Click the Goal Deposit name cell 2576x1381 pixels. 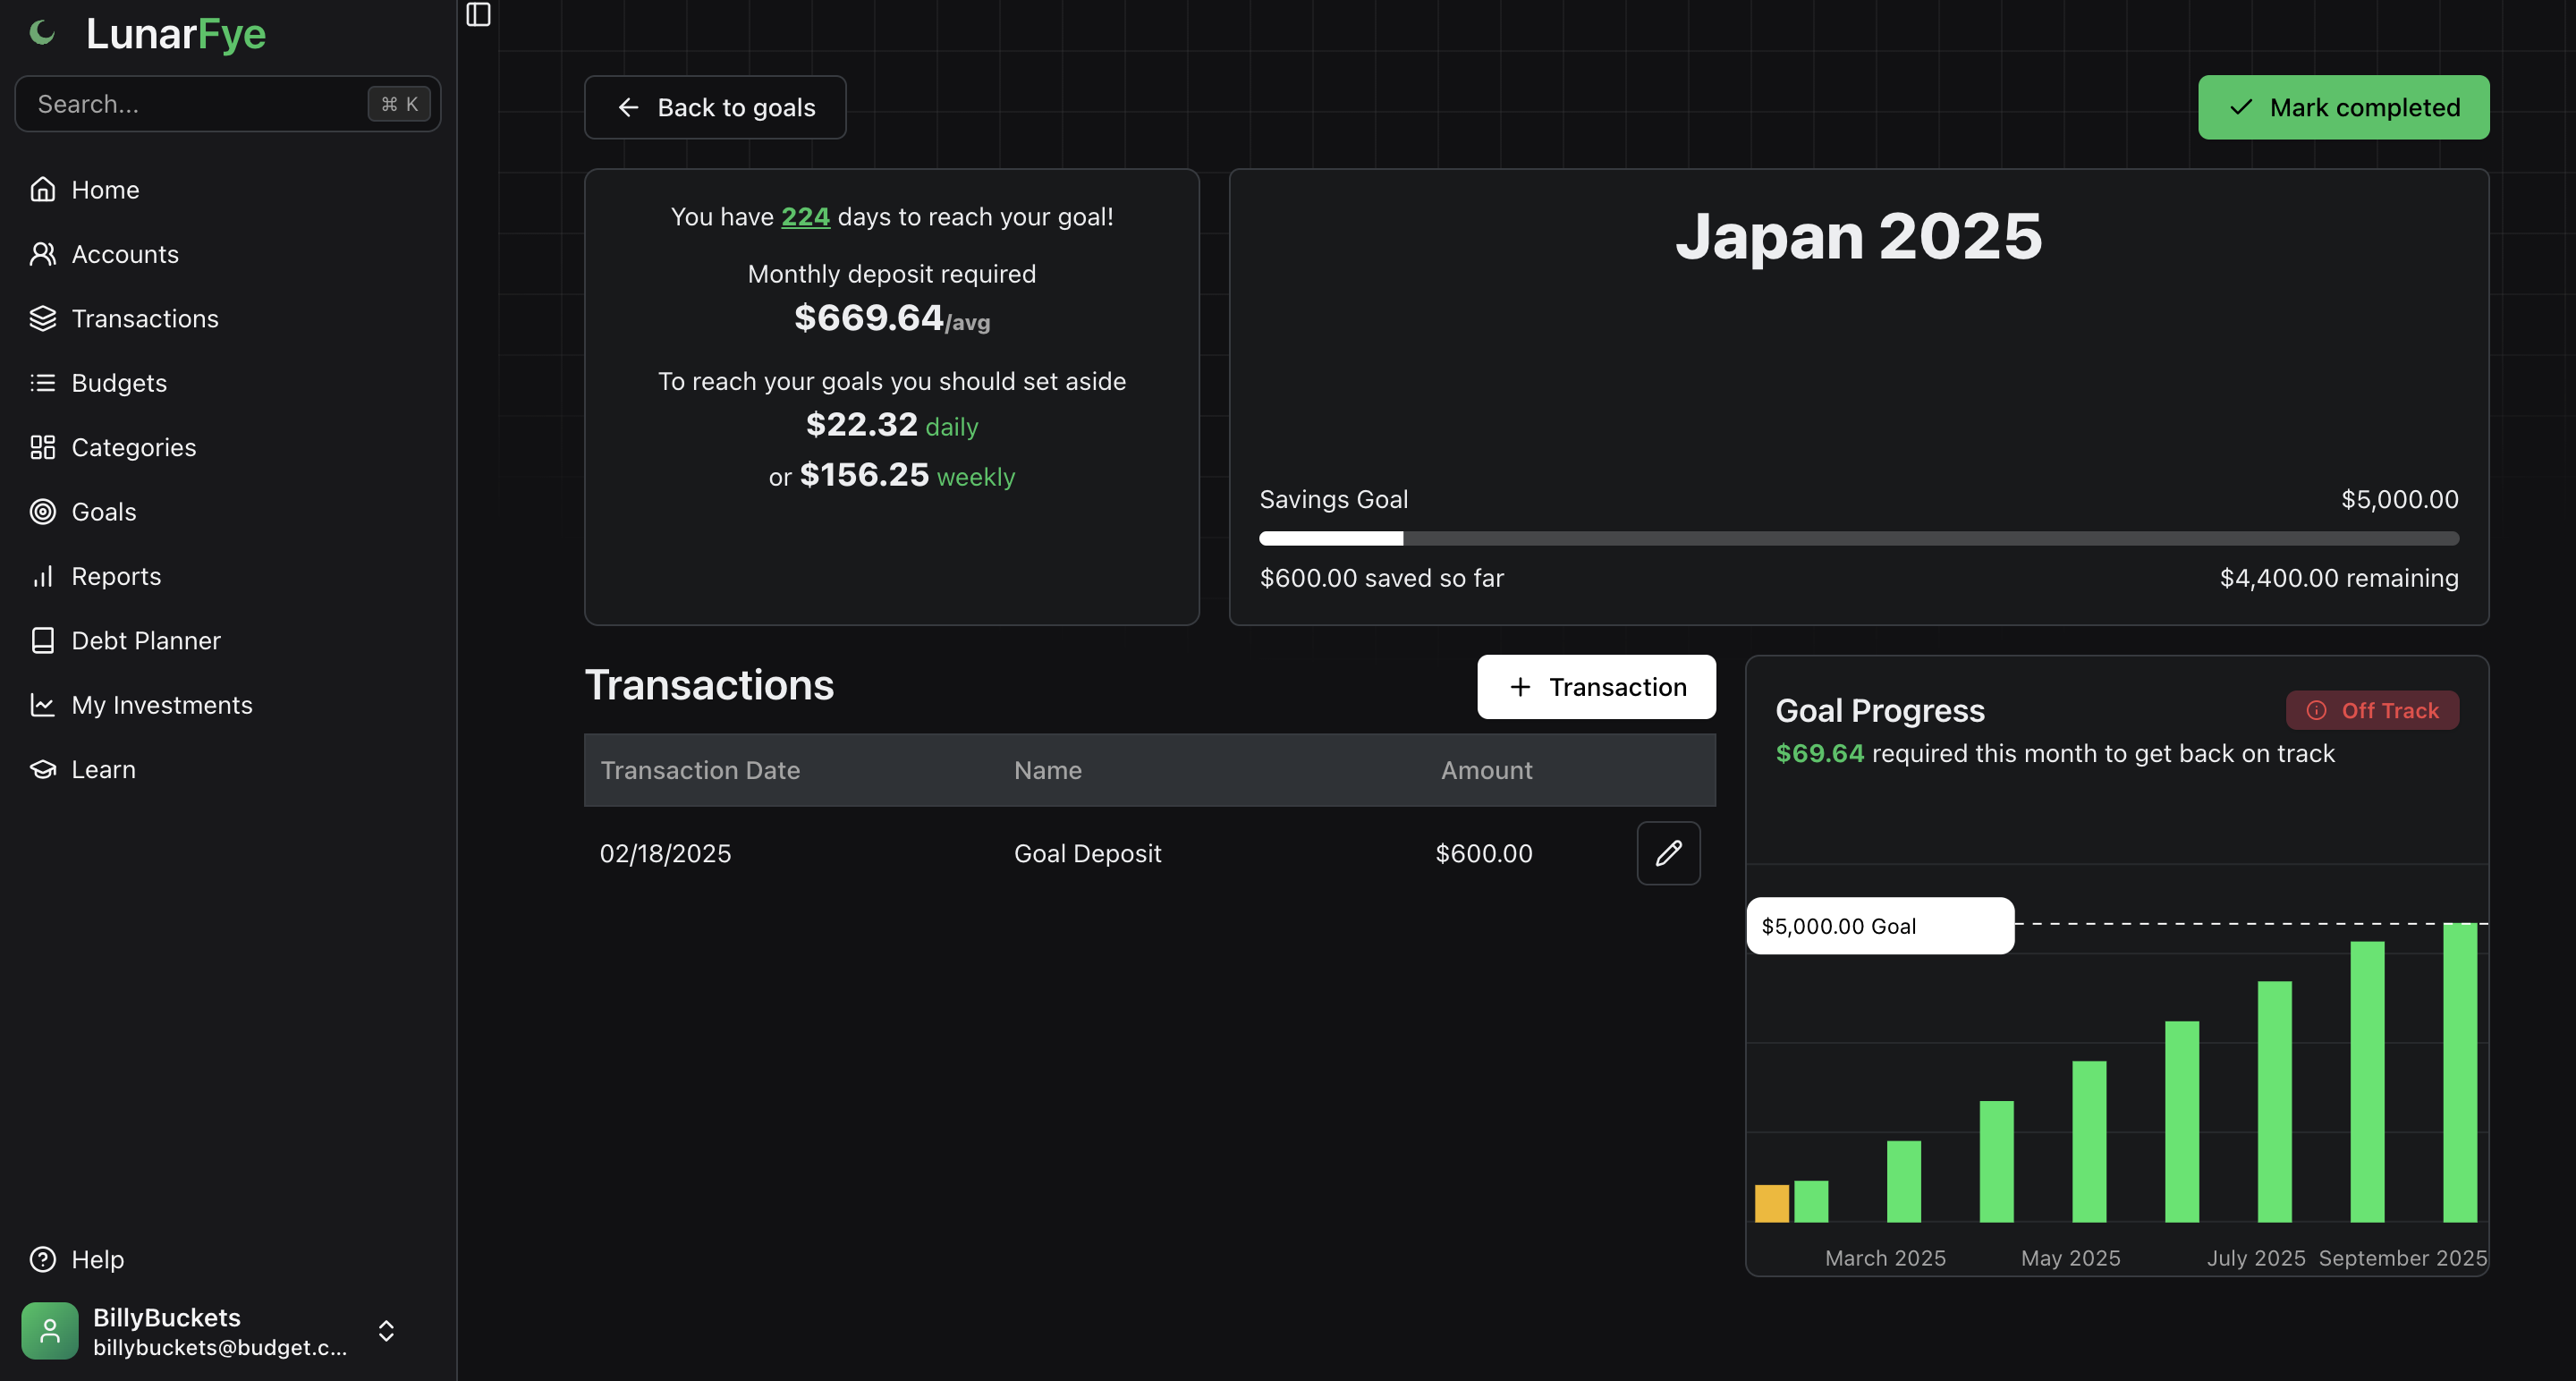coord(1087,853)
